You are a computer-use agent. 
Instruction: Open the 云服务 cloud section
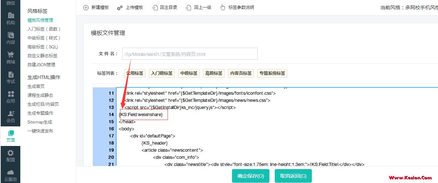10,175
